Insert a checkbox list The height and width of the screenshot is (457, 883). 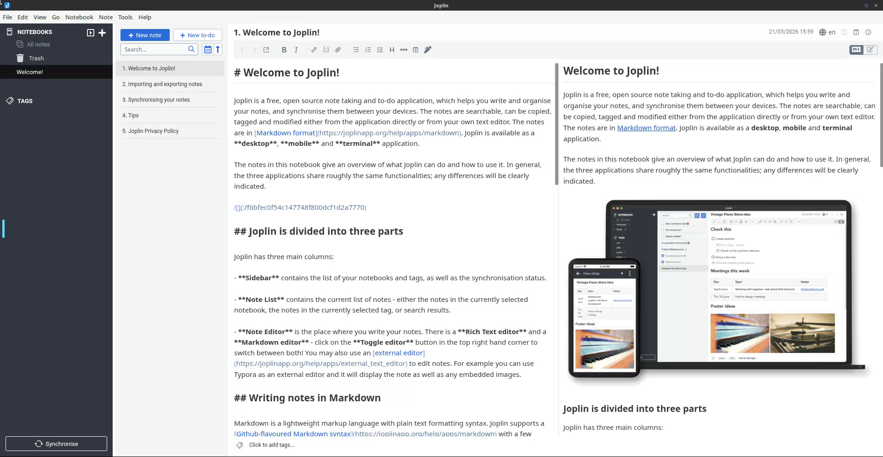click(380, 50)
